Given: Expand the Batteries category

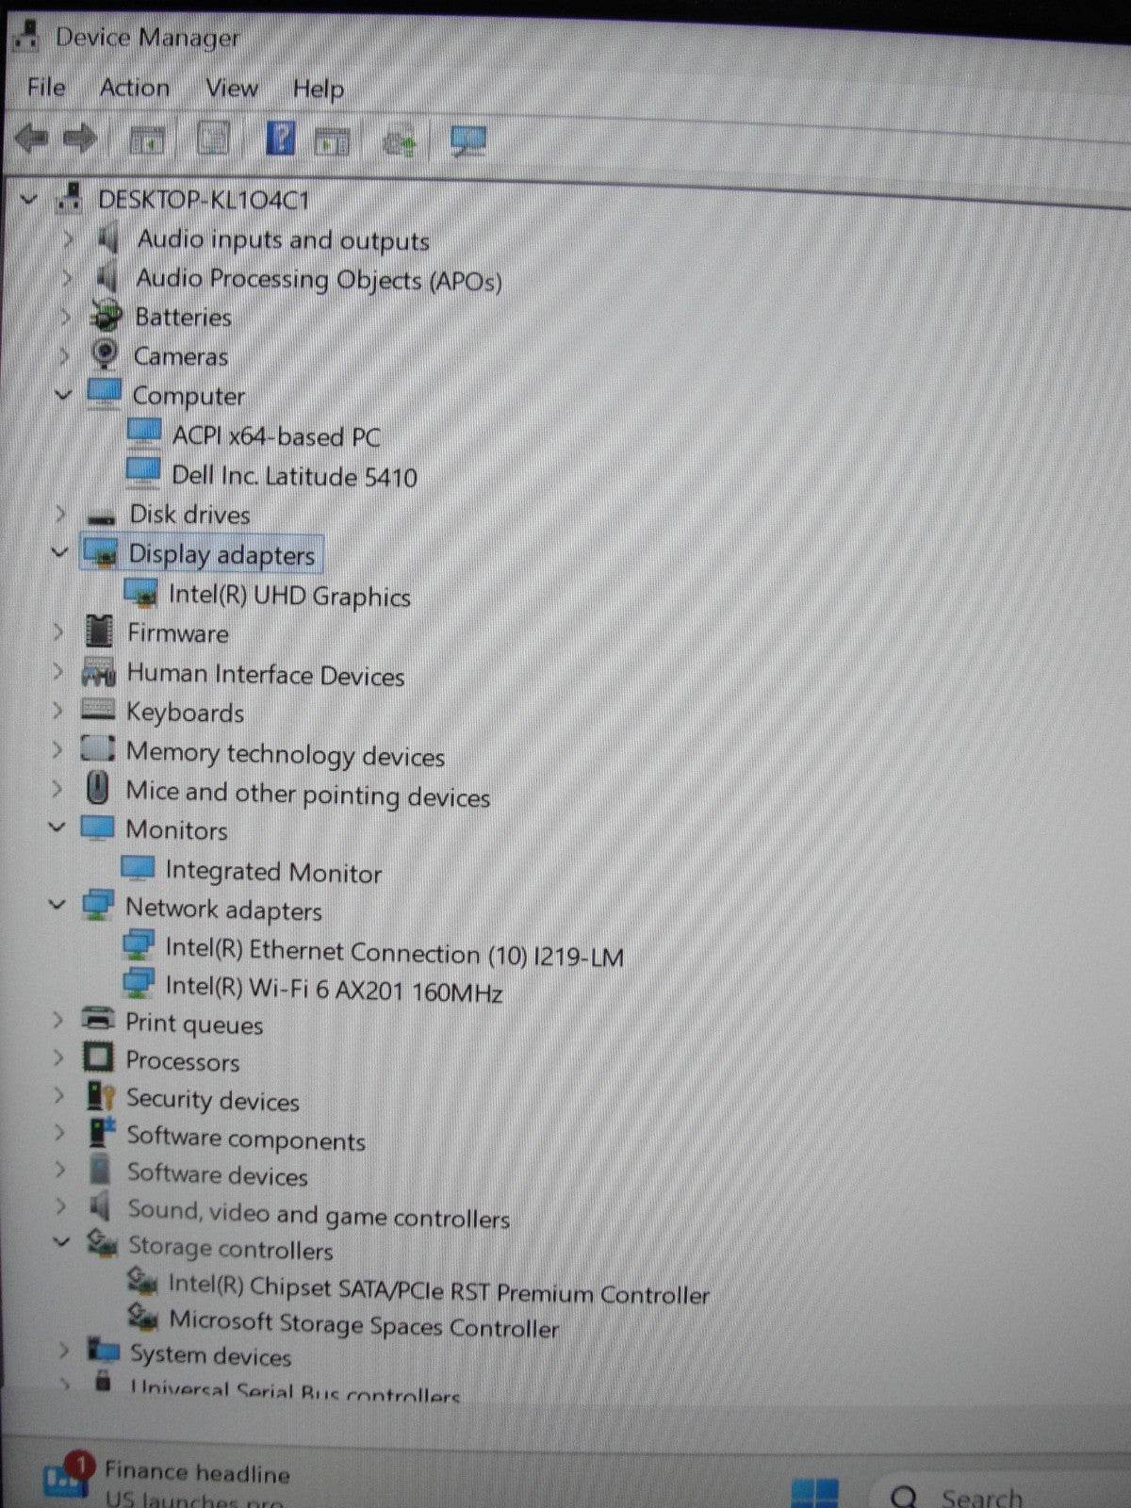Looking at the screenshot, I should (66, 318).
